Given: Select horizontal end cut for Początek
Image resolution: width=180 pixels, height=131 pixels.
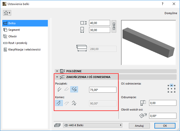Looking at the screenshot, I should pyautogui.click(x=67, y=89).
